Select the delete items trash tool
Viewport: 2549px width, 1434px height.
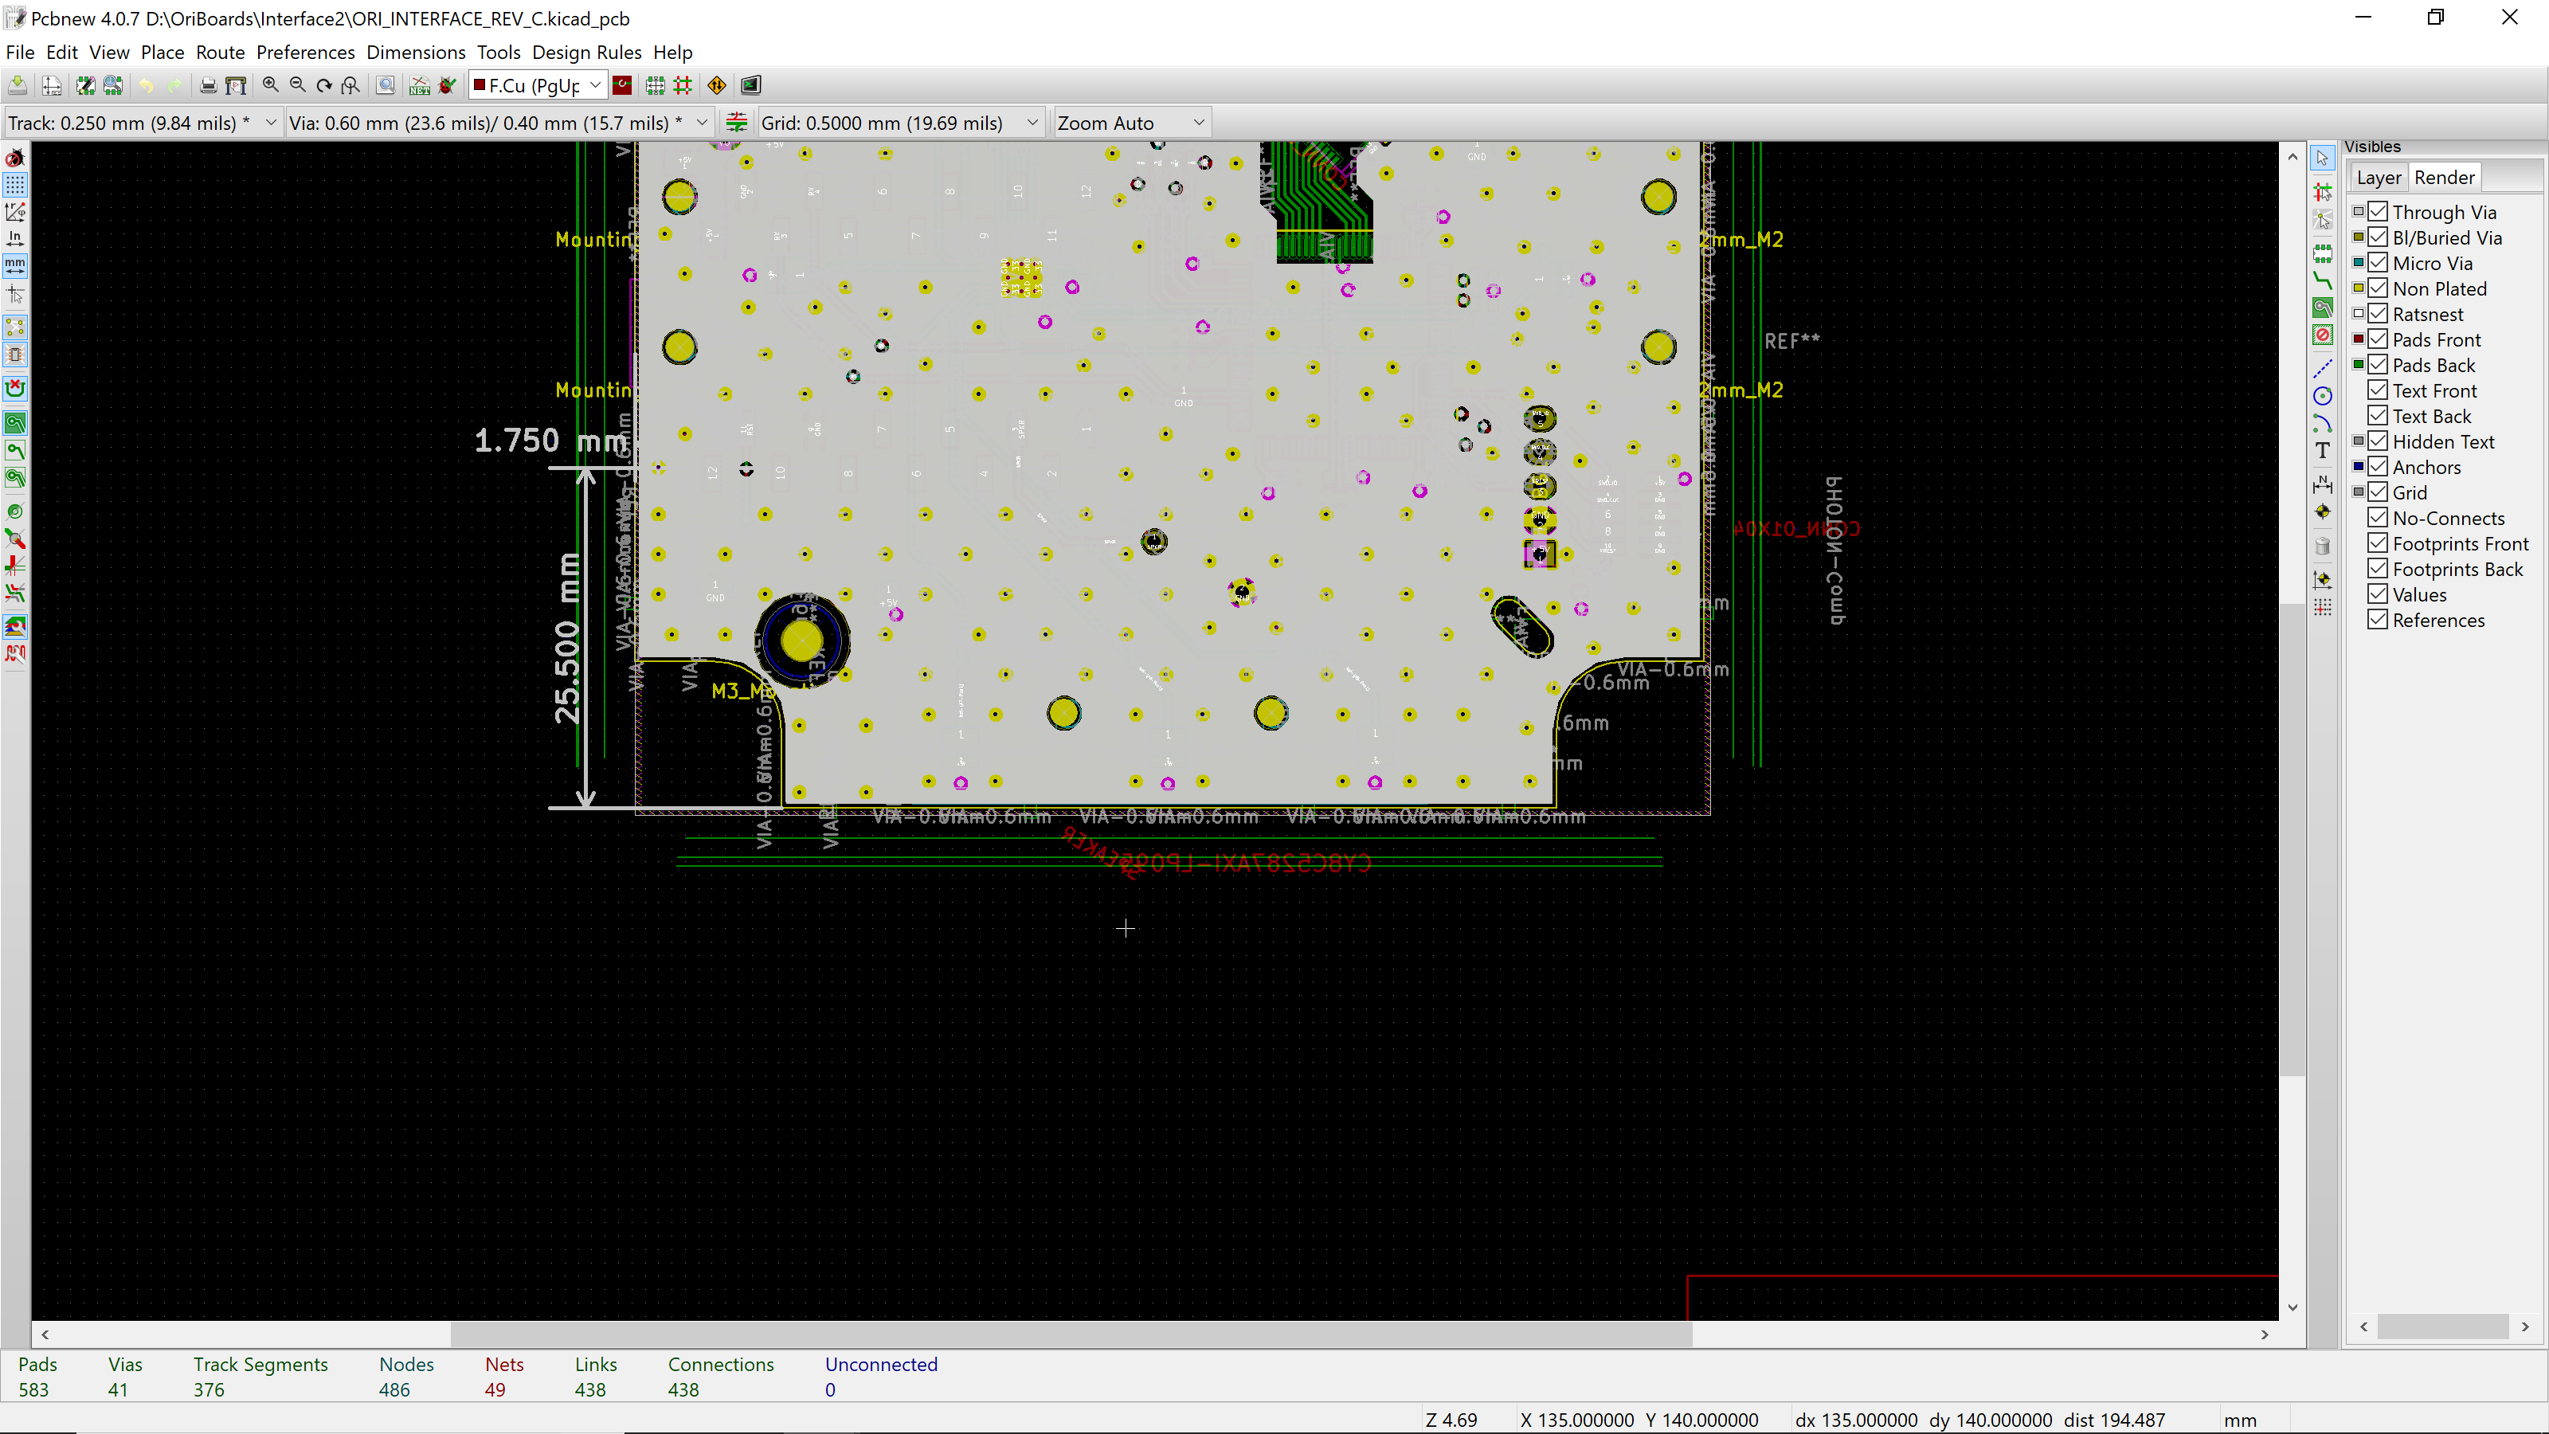pos(2323,547)
